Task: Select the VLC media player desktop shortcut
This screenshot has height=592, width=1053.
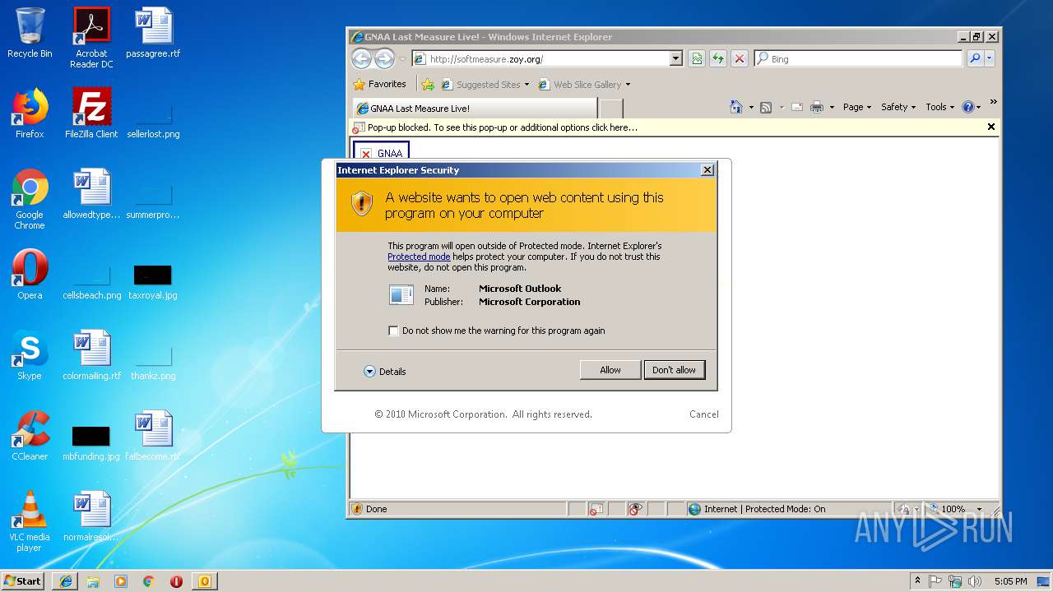Action: [x=30, y=521]
